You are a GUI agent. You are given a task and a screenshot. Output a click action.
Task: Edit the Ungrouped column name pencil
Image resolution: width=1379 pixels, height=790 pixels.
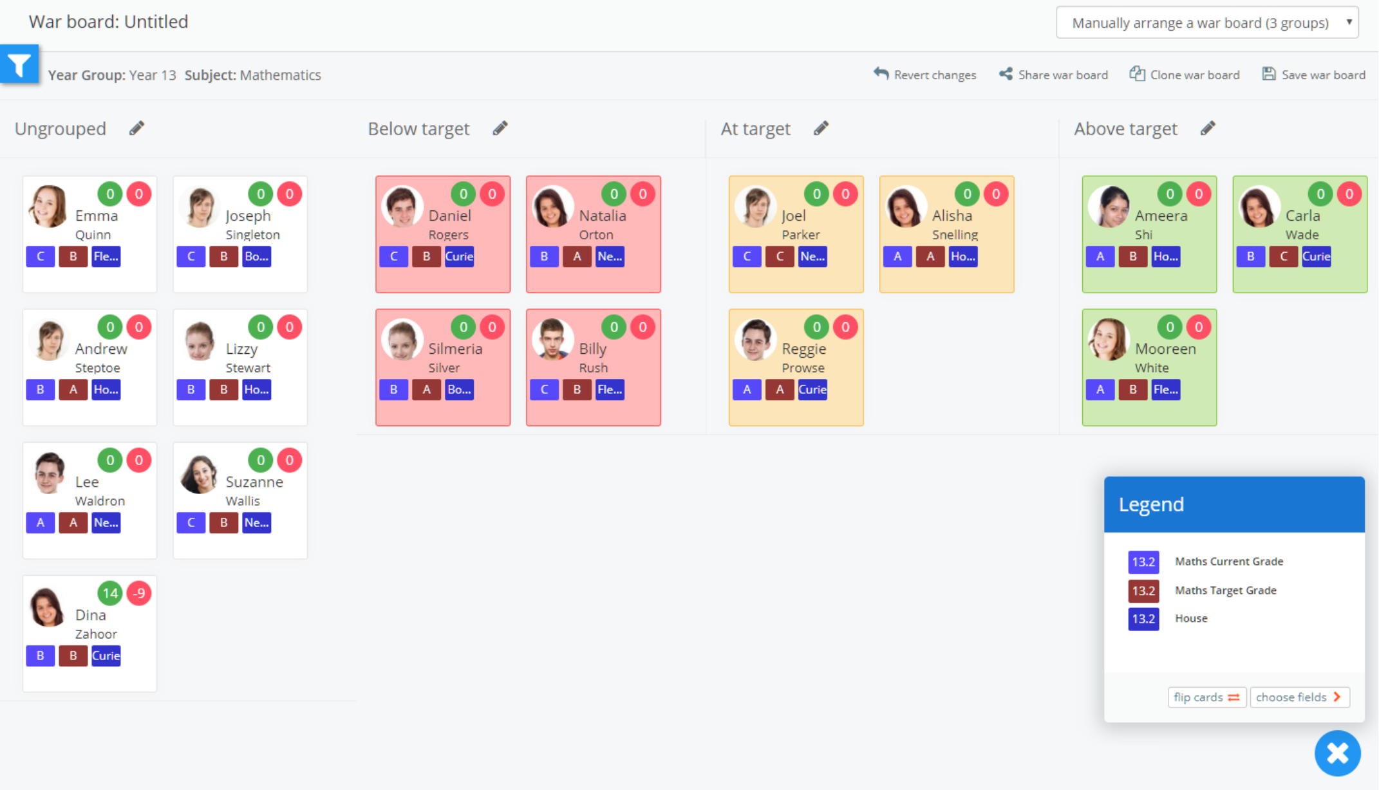(136, 128)
